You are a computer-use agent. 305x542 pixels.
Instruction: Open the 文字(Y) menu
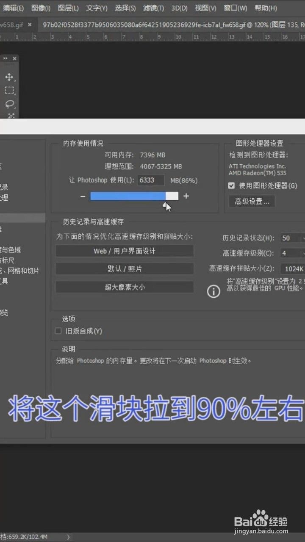point(97,8)
